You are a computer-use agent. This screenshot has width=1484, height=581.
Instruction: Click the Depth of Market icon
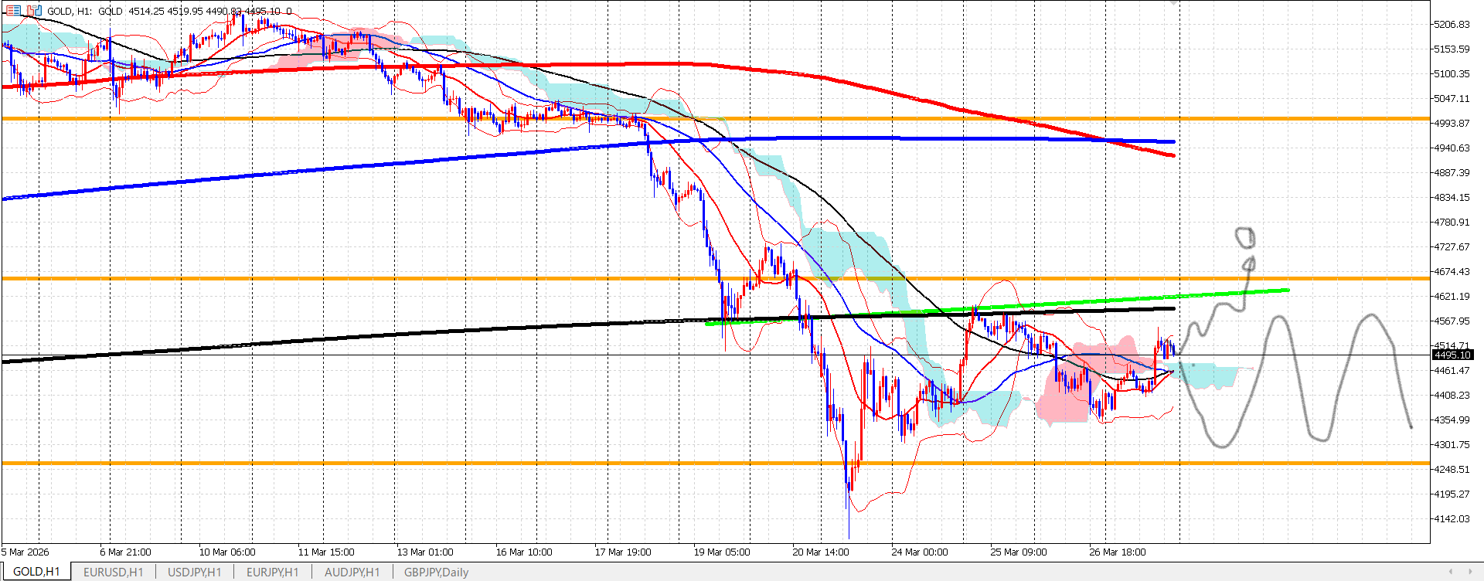[34, 11]
